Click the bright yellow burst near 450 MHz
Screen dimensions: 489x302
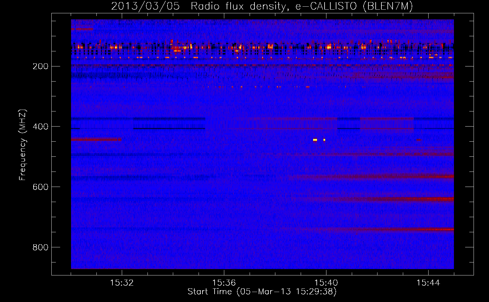click(x=315, y=140)
